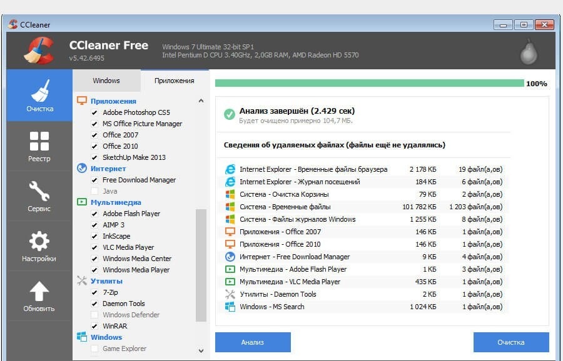Open the Сервис wrench tools section

[x=39, y=195]
